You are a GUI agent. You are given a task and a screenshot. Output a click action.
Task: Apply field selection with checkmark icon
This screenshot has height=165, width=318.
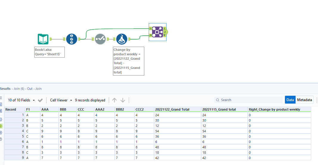pos(41,100)
